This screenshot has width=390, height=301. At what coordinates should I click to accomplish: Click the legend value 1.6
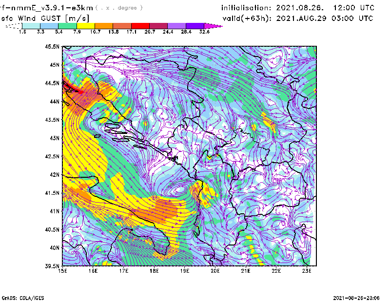click(22, 32)
